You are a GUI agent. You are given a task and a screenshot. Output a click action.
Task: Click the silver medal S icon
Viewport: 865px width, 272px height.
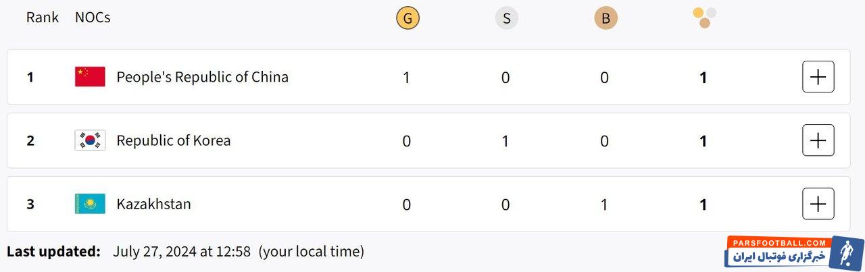tap(506, 18)
